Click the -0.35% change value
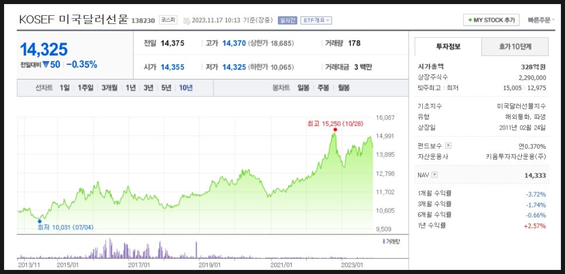The image size is (565, 274). [82, 65]
